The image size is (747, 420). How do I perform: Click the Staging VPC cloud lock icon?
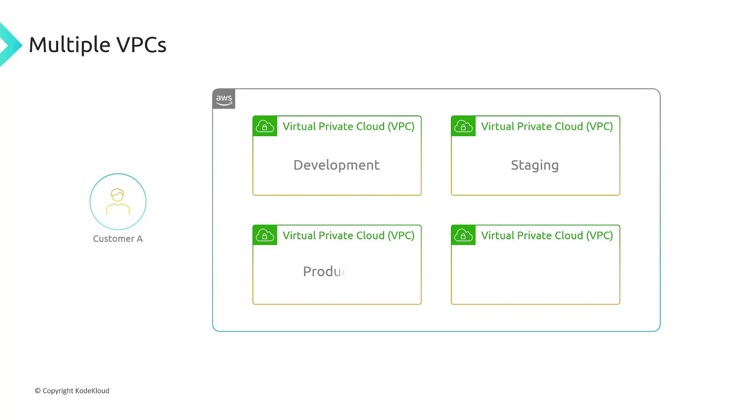click(x=463, y=126)
